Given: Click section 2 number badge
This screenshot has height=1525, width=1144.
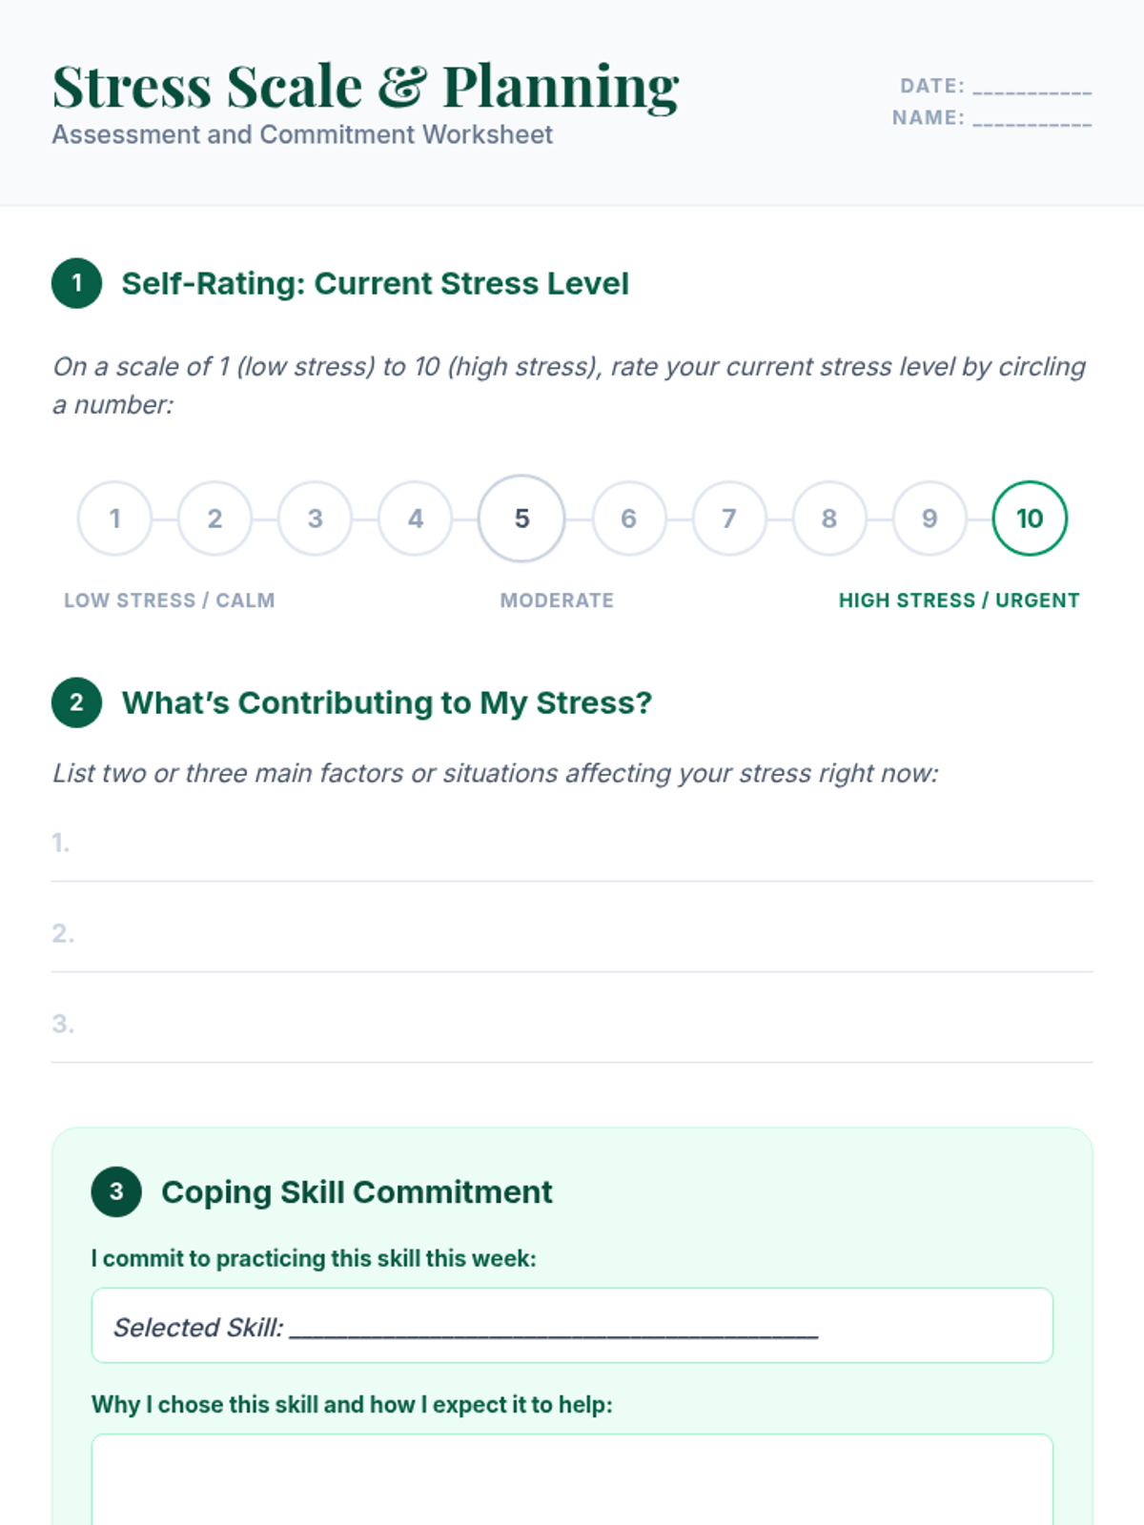Looking at the screenshot, I should point(77,702).
